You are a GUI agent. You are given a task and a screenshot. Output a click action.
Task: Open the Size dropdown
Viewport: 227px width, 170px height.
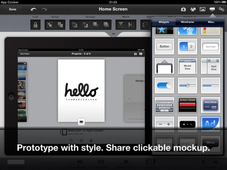point(172,17)
